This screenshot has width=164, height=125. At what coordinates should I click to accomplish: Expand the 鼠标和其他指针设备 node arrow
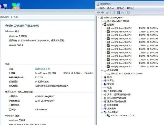102,98
